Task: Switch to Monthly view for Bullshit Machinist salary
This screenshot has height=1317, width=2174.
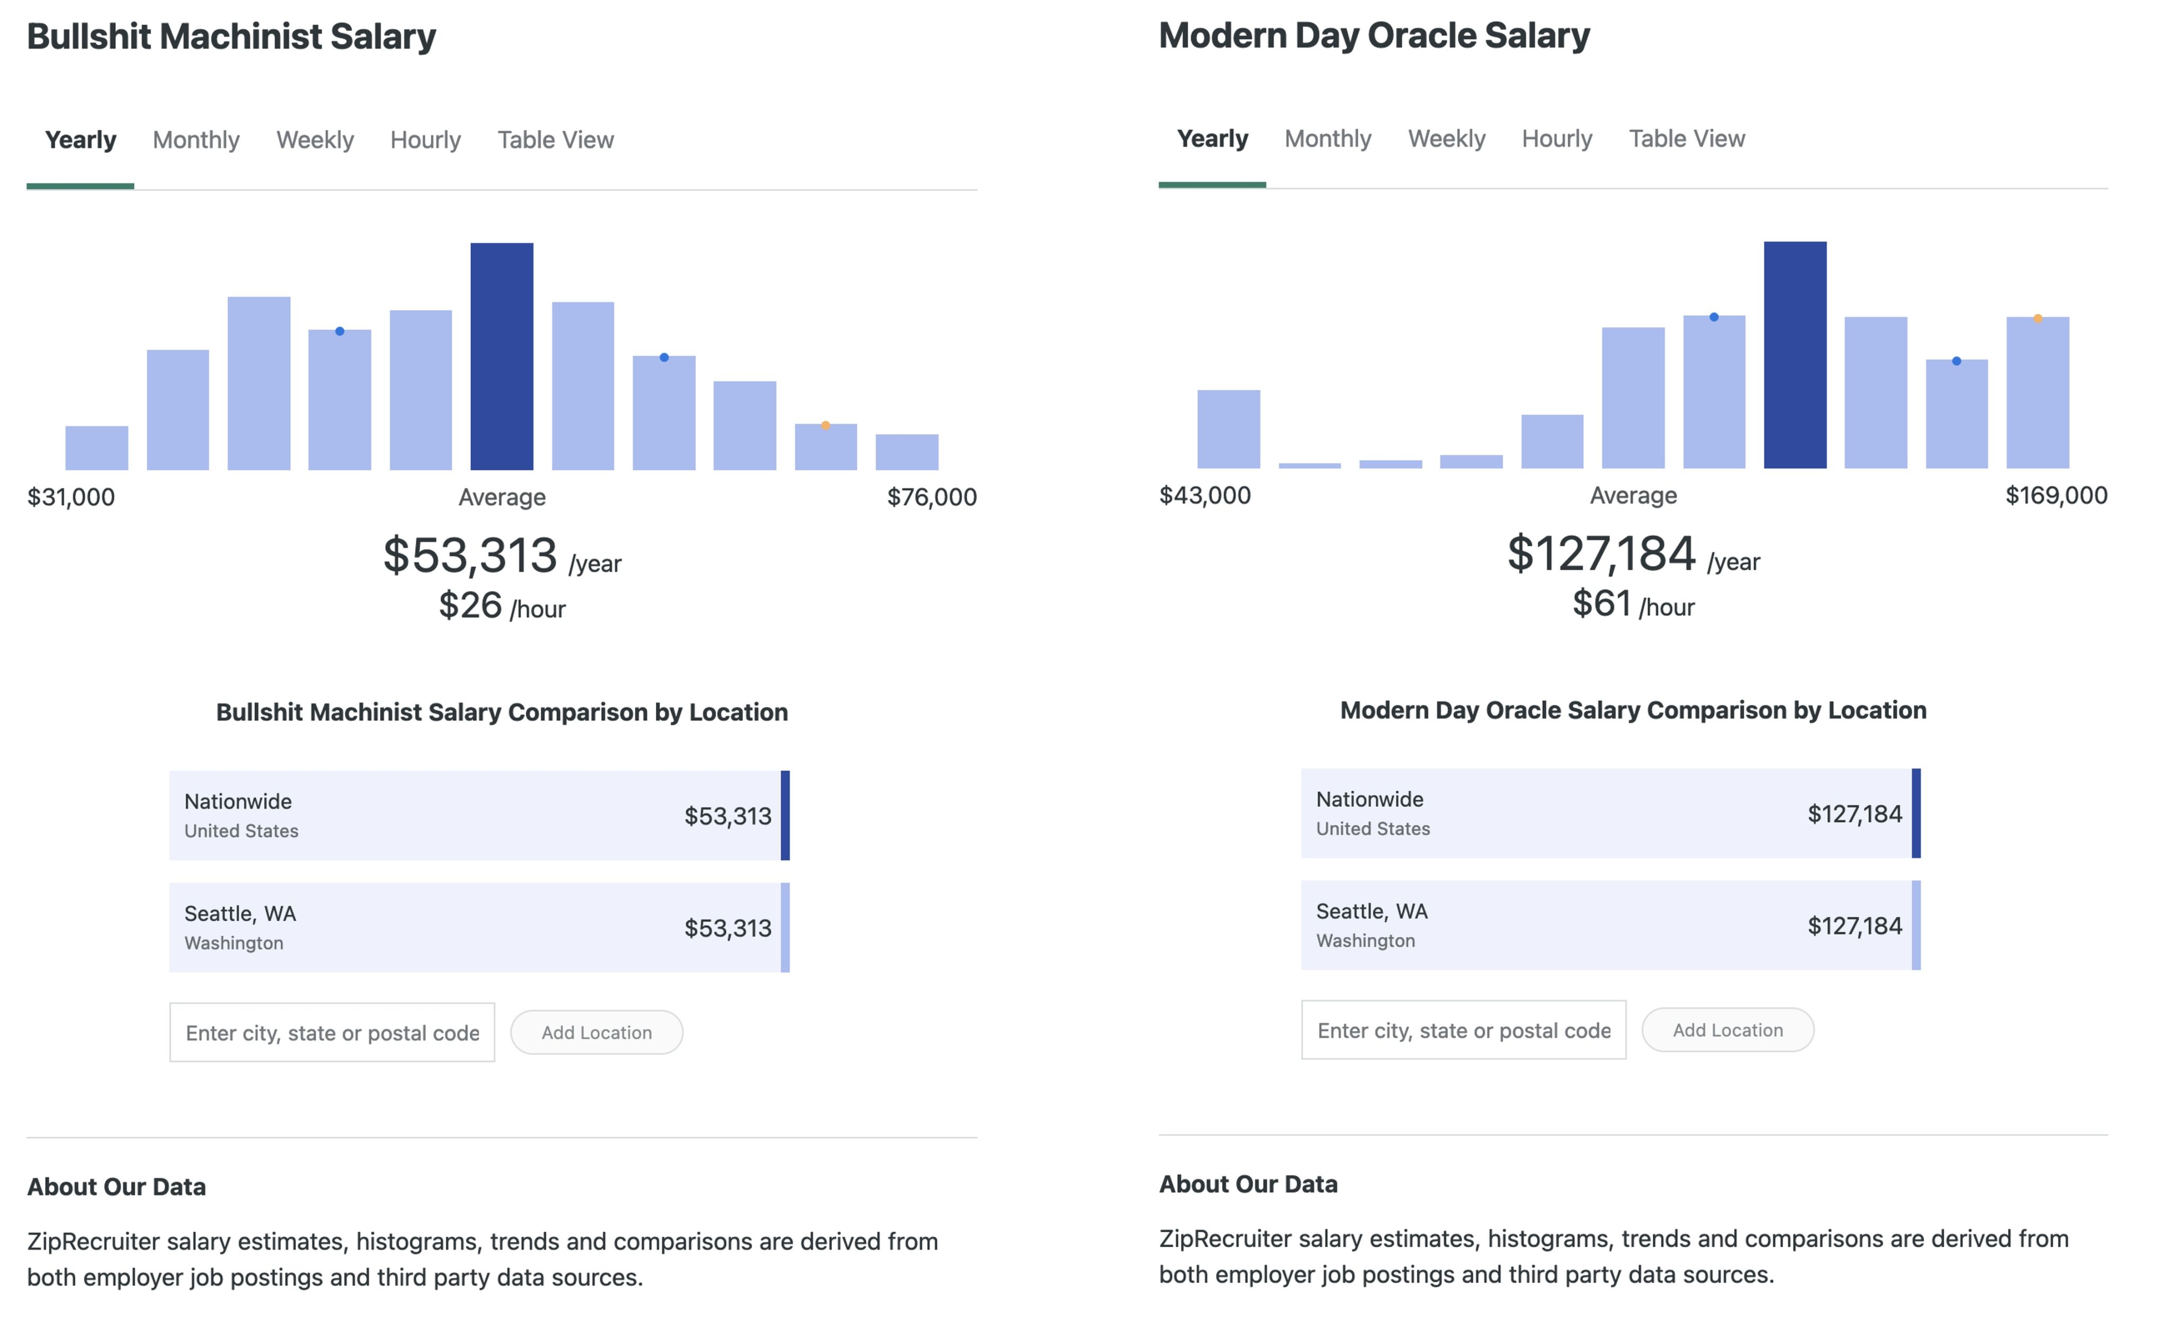Action: click(x=195, y=140)
